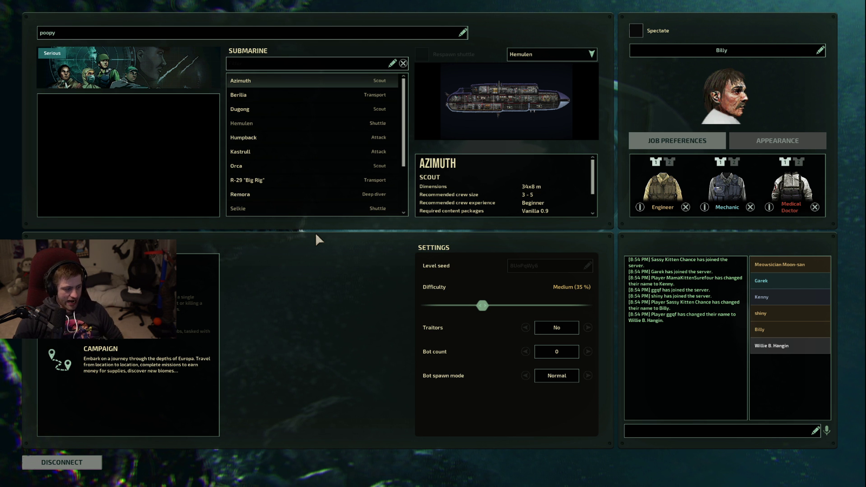This screenshot has width=866, height=487.
Task: Select the Selkie shuttle submarine
Action: click(312, 208)
